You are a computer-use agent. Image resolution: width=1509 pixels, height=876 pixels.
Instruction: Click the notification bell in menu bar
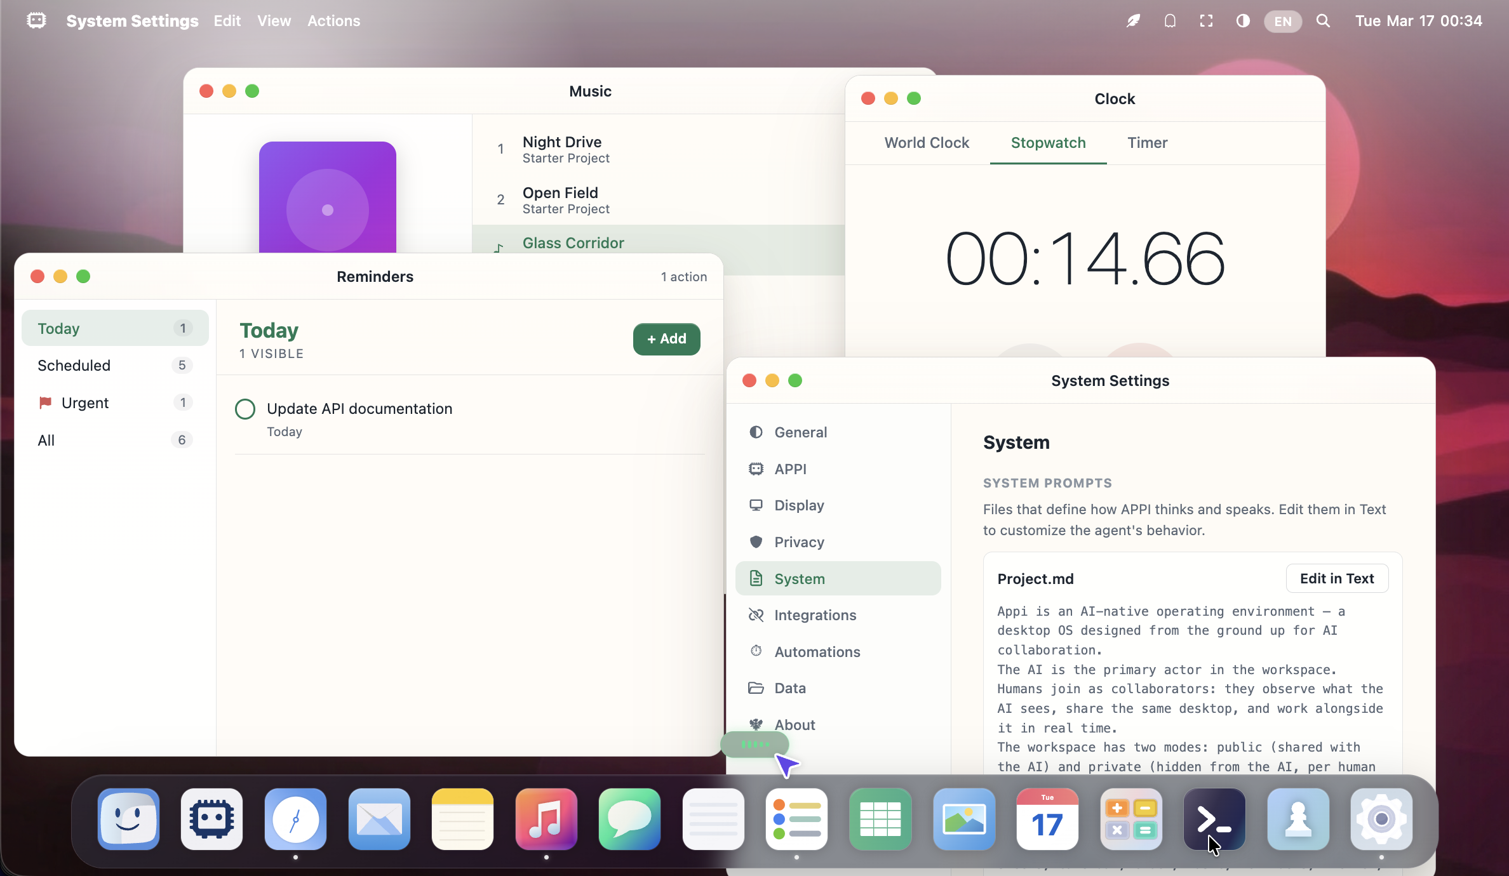point(1170,21)
